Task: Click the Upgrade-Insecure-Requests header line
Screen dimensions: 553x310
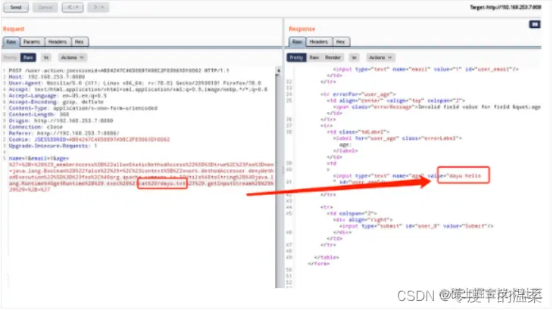Action: click(52, 146)
